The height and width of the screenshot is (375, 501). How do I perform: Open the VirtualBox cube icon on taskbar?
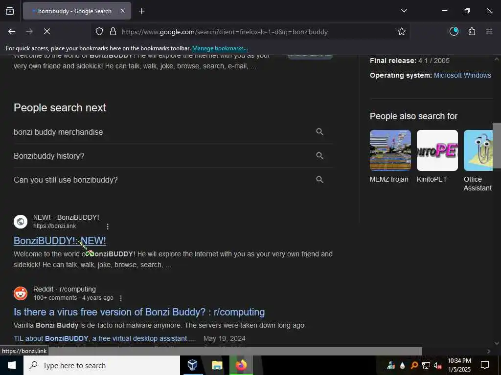[192, 365]
